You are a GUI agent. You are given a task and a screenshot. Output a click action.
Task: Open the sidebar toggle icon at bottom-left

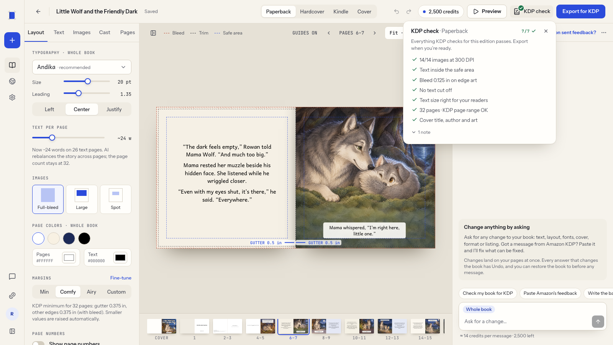point(12,331)
